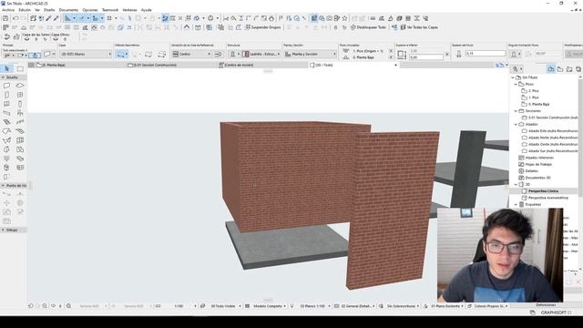Click the inject parameters syringe
The height and width of the screenshot is (328, 583).
coord(56,18)
